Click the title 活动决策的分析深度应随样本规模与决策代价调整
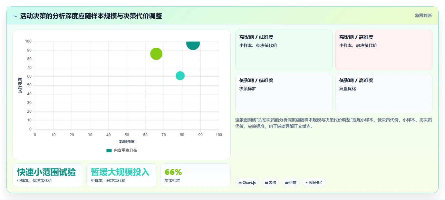 91,16
